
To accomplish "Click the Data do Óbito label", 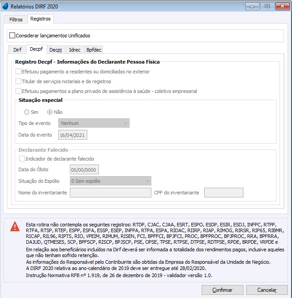I will point(33,169).
